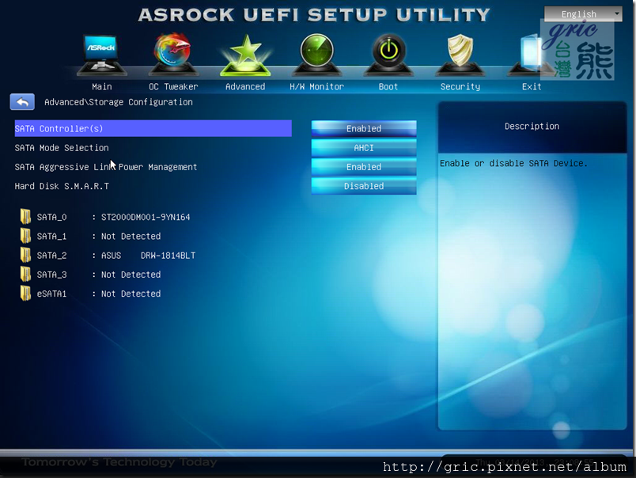Click the eSATA1 folder icon
The height and width of the screenshot is (478, 636).
click(x=25, y=293)
